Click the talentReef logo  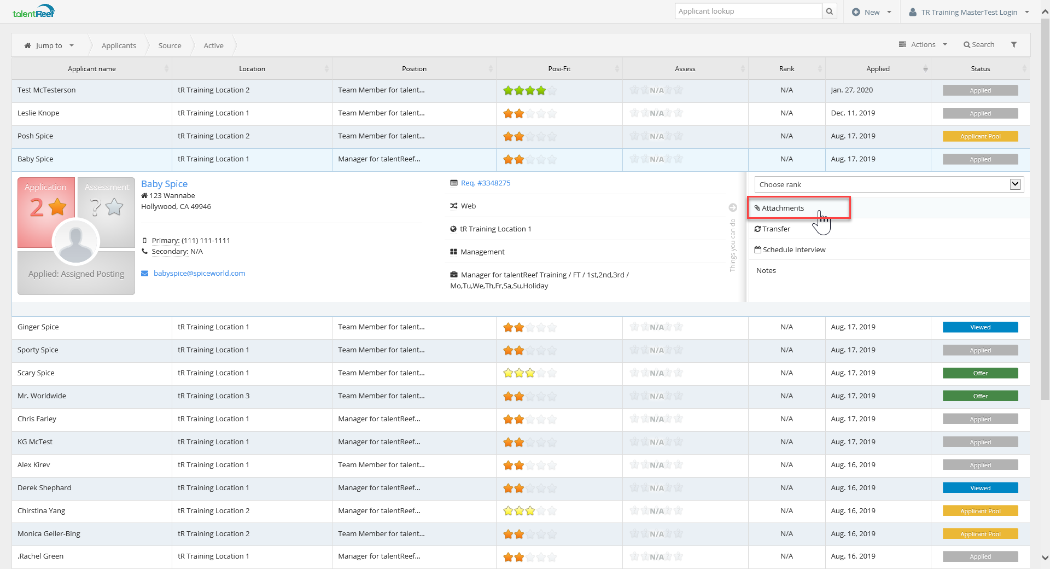[x=33, y=11]
